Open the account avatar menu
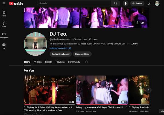This screenshot has height=115, width=164. 157,3
